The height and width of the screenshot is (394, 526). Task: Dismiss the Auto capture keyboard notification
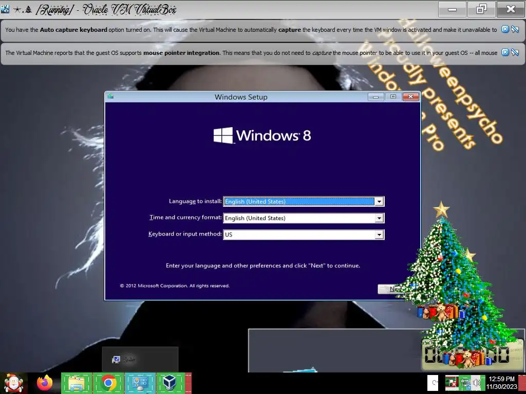pyautogui.click(x=505, y=29)
